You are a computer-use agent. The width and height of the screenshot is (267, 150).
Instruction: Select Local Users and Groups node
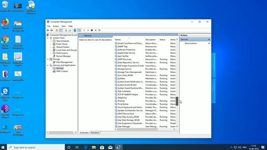click(x=66, y=50)
